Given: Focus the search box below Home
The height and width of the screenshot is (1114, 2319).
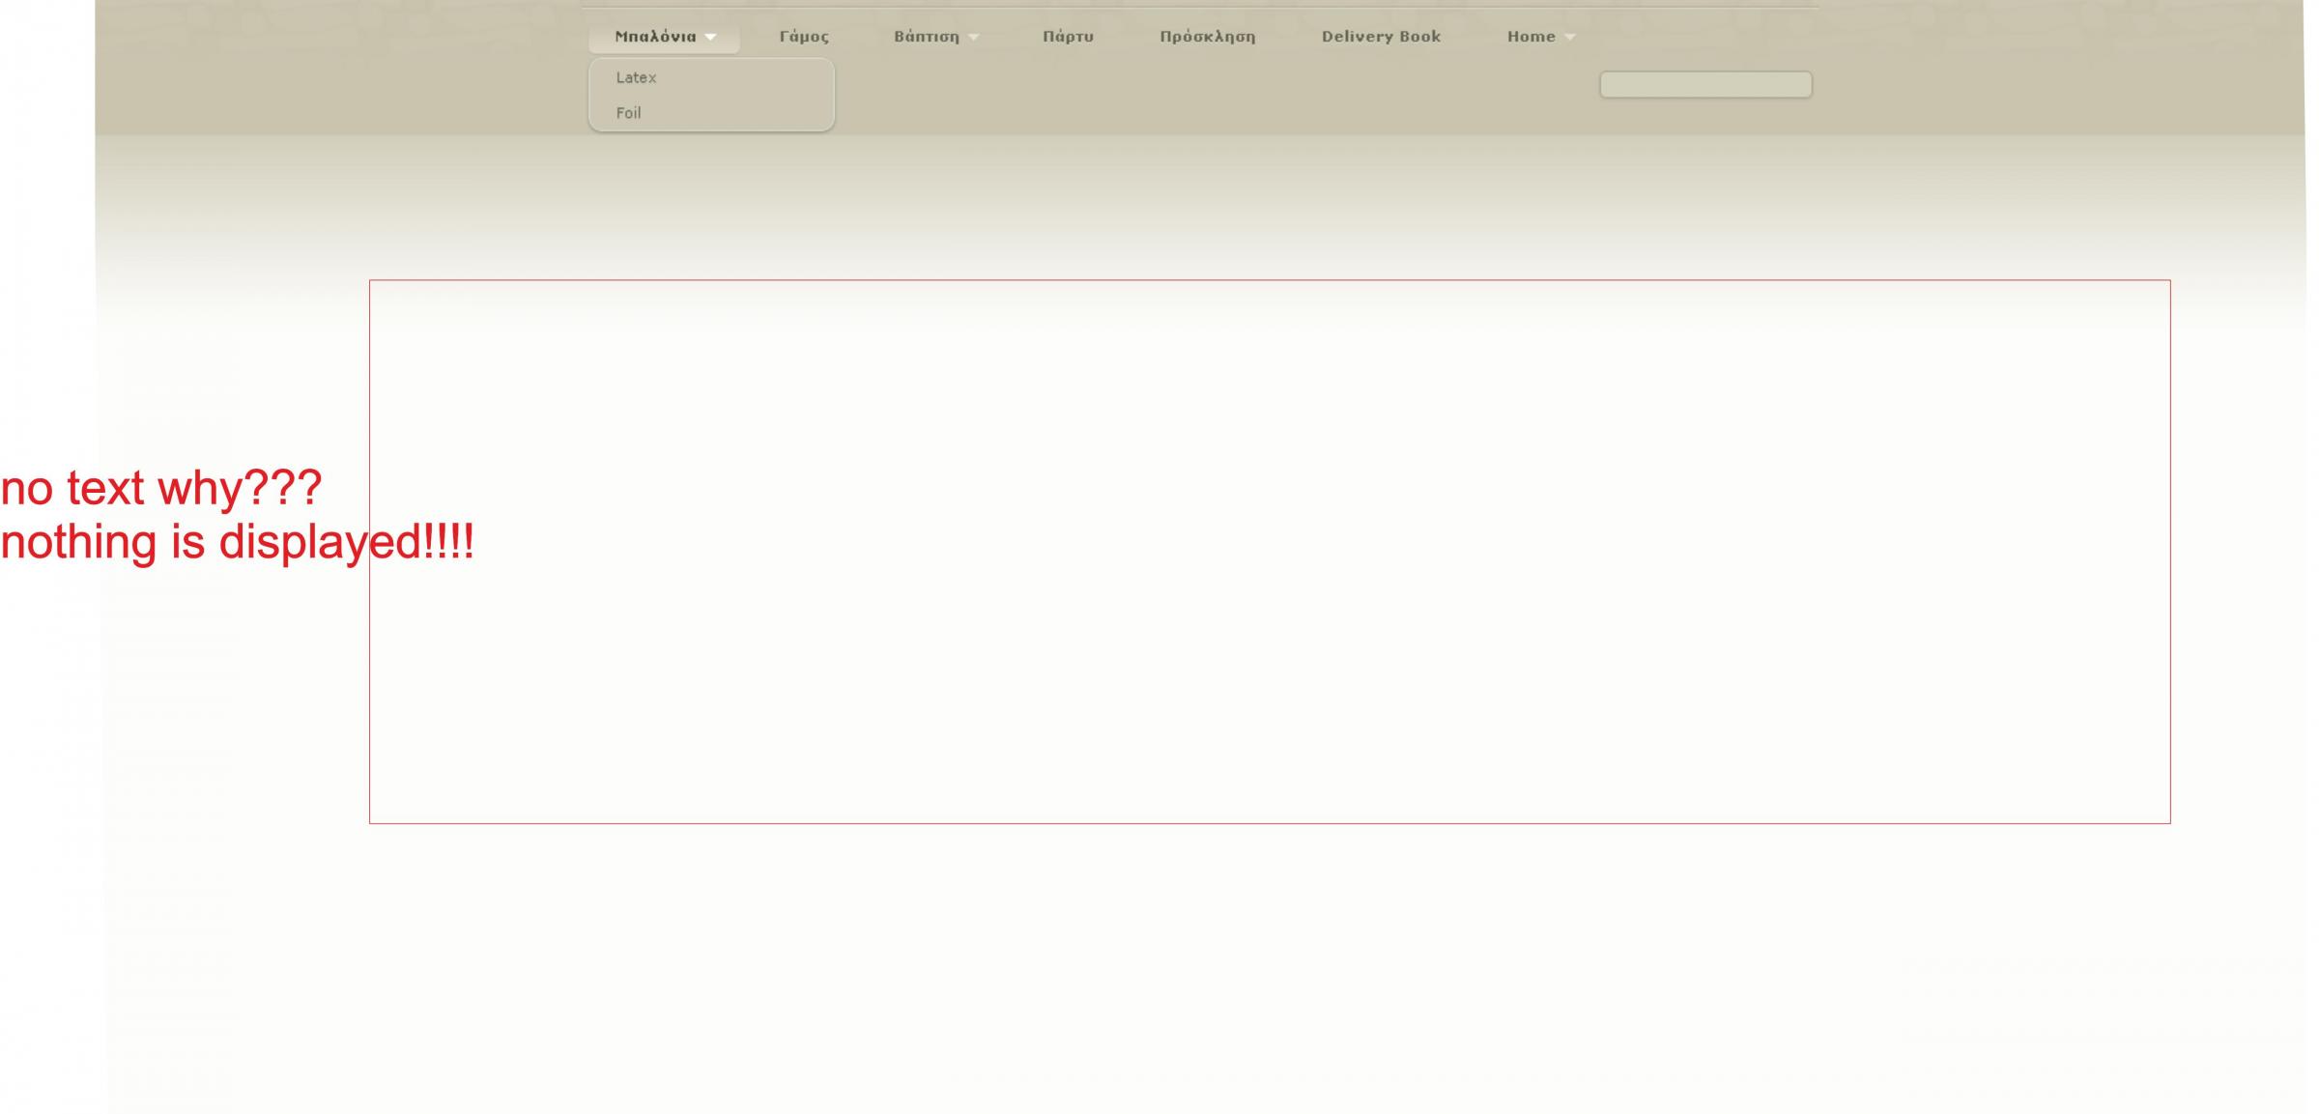Looking at the screenshot, I should 1705,85.
